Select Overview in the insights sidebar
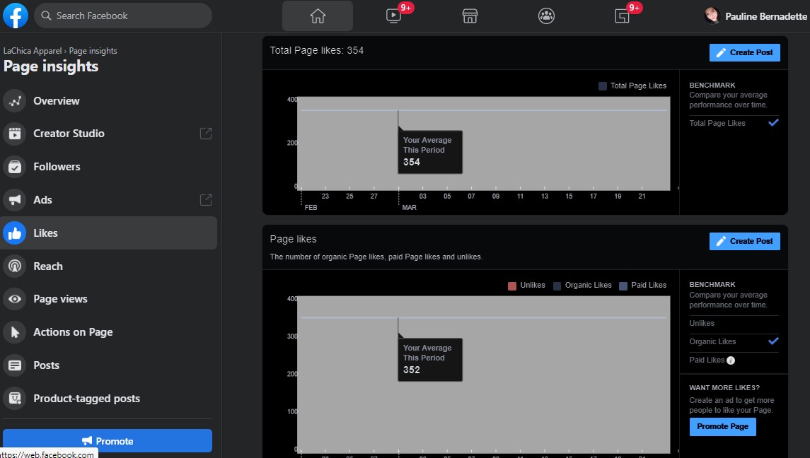The width and height of the screenshot is (810, 458). tap(108, 100)
